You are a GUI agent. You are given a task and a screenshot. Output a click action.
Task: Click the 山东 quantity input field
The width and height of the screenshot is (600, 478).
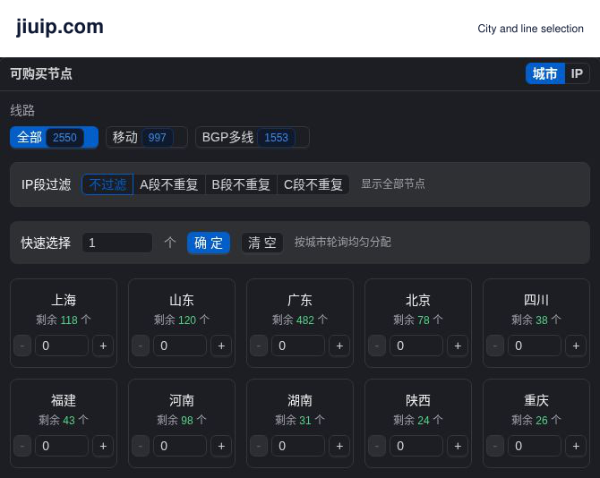180,346
